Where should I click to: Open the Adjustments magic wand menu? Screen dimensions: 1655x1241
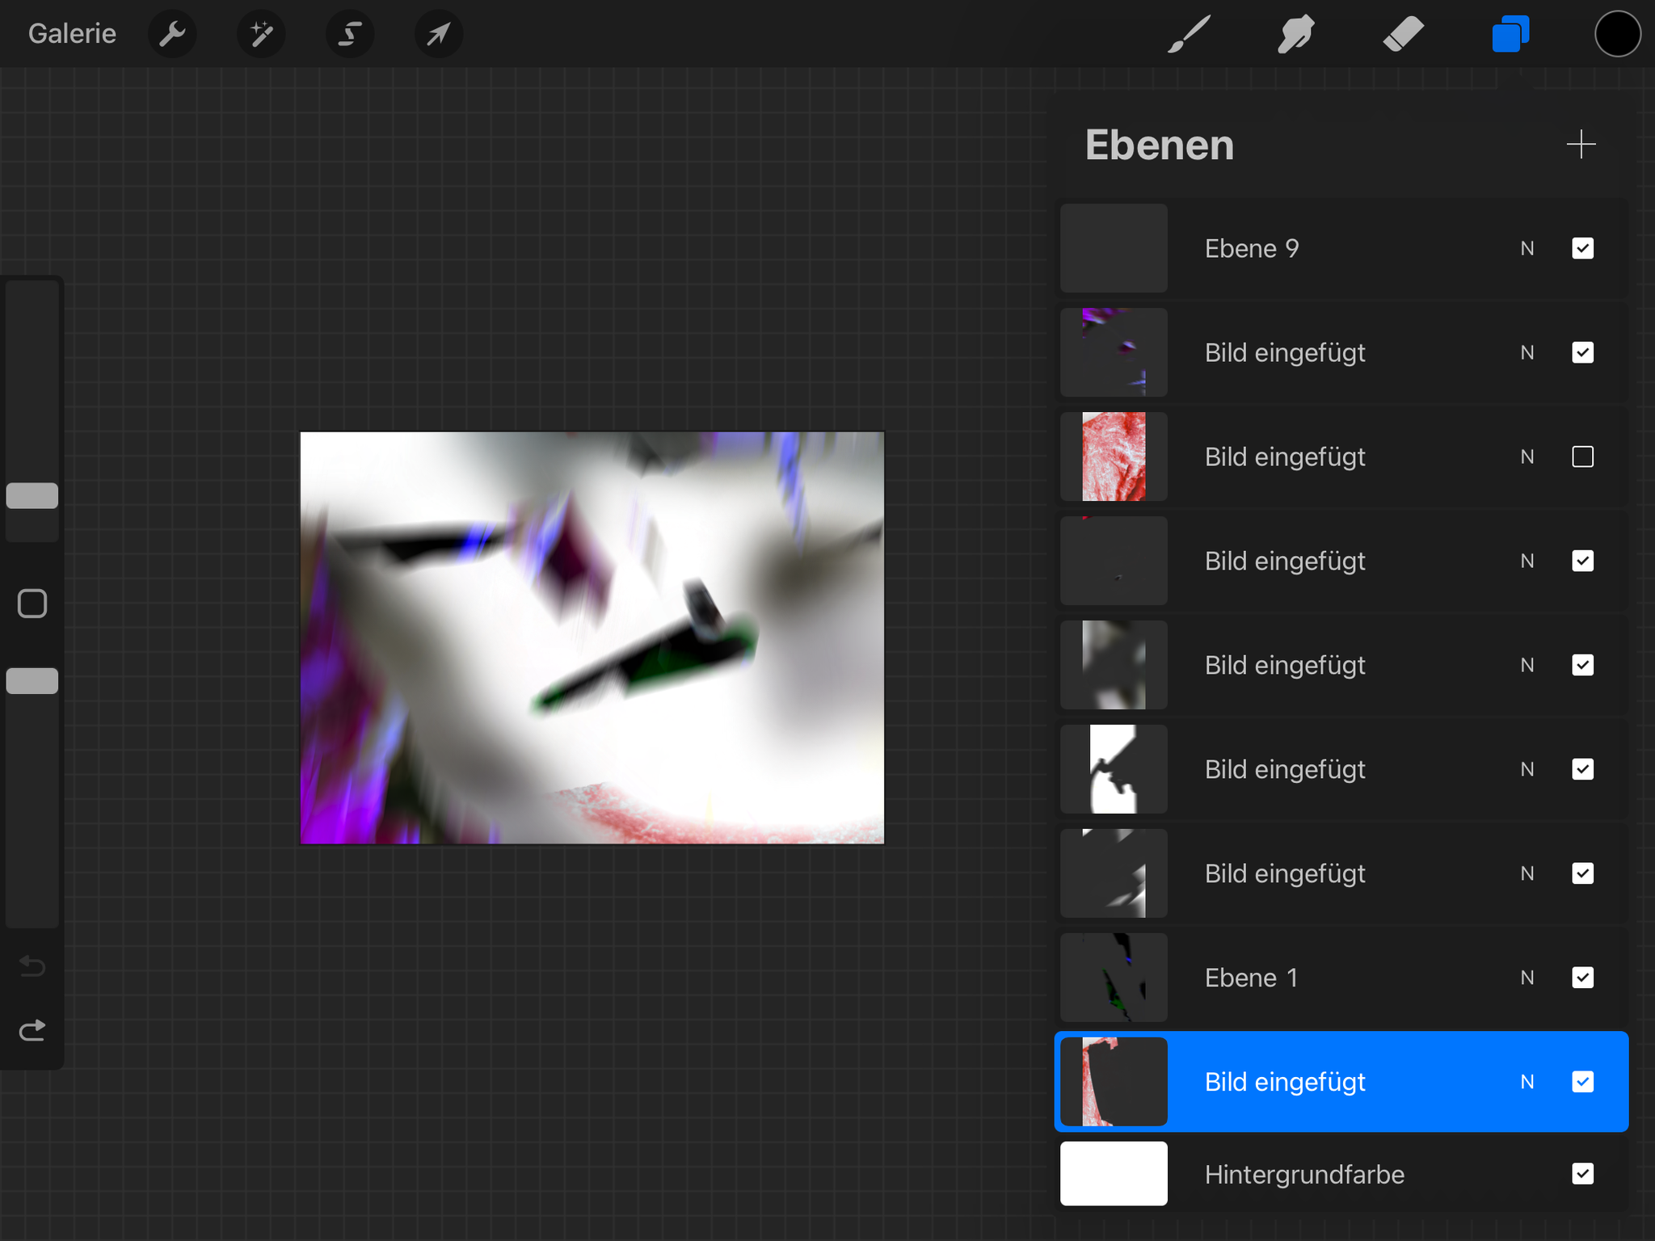coord(261,34)
